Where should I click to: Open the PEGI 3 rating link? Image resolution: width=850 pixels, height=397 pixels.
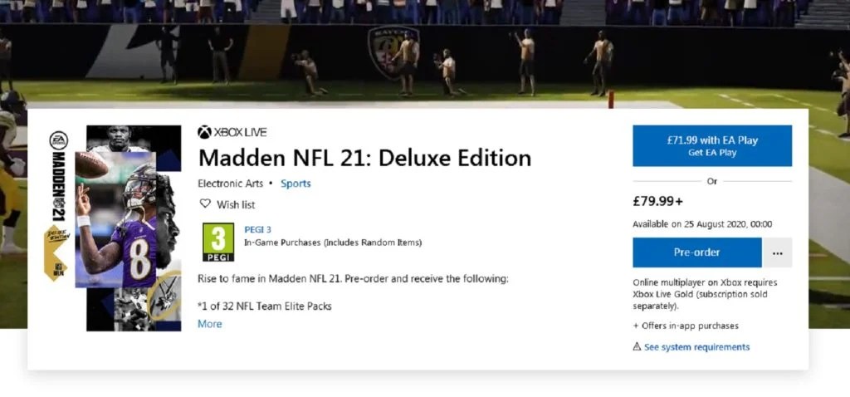point(258,229)
